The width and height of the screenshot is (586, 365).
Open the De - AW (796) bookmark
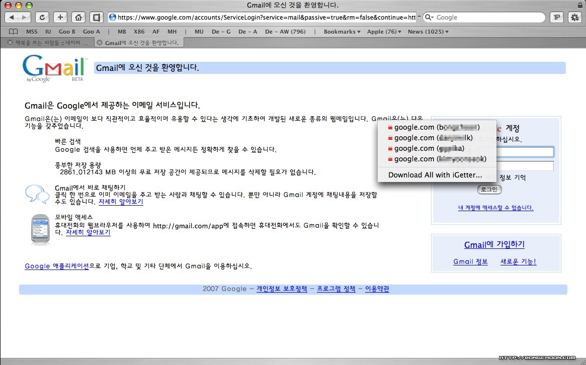coord(285,32)
